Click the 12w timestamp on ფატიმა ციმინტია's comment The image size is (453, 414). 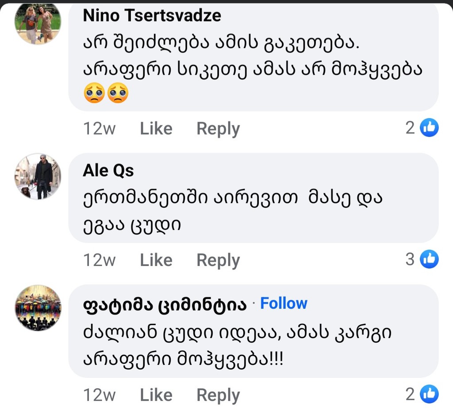coord(99,395)
